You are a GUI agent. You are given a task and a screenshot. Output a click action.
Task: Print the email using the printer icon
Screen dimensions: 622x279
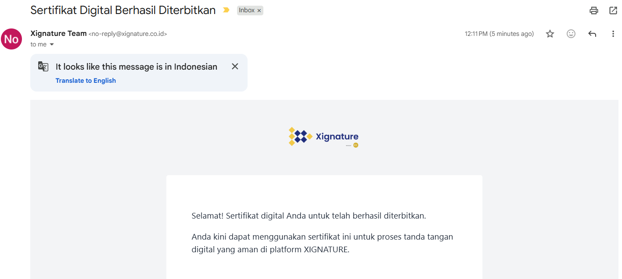[x=594, y=11]
